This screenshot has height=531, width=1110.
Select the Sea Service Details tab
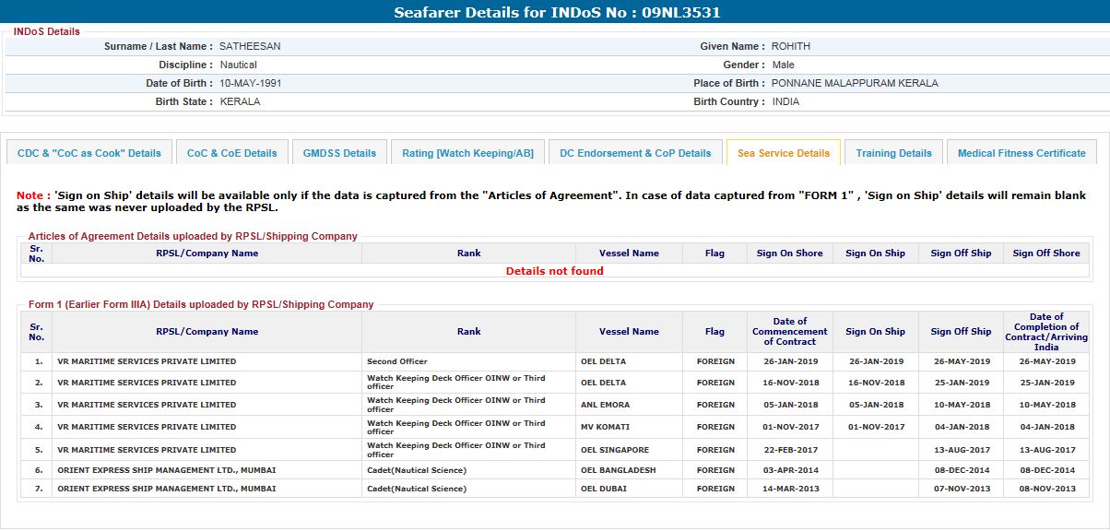pyautogui.click(x=783, y=153)
